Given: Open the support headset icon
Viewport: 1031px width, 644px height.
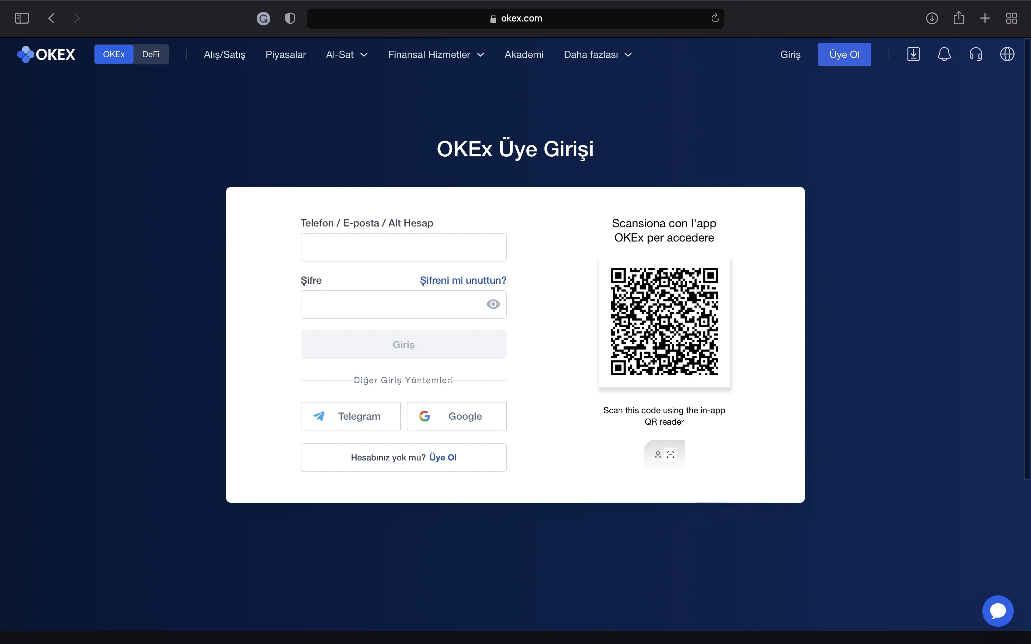Looking at the screenshot, I should coord(976,54).
